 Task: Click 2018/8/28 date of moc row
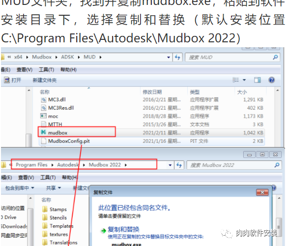162,116
